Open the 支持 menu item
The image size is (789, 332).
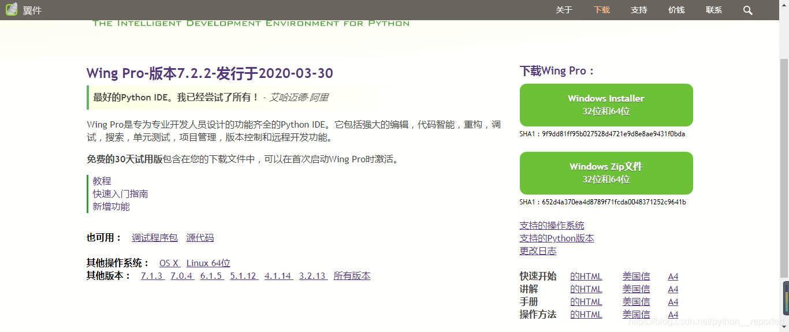(639, 10)
